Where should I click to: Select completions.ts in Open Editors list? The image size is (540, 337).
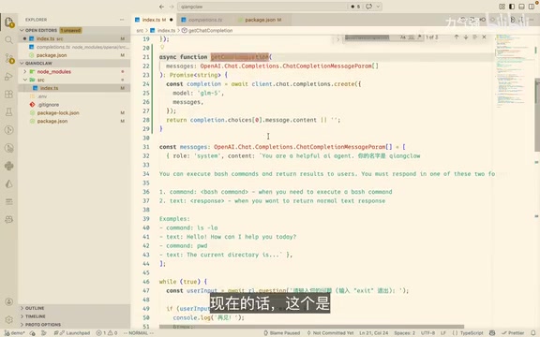(x=74, y=47)
